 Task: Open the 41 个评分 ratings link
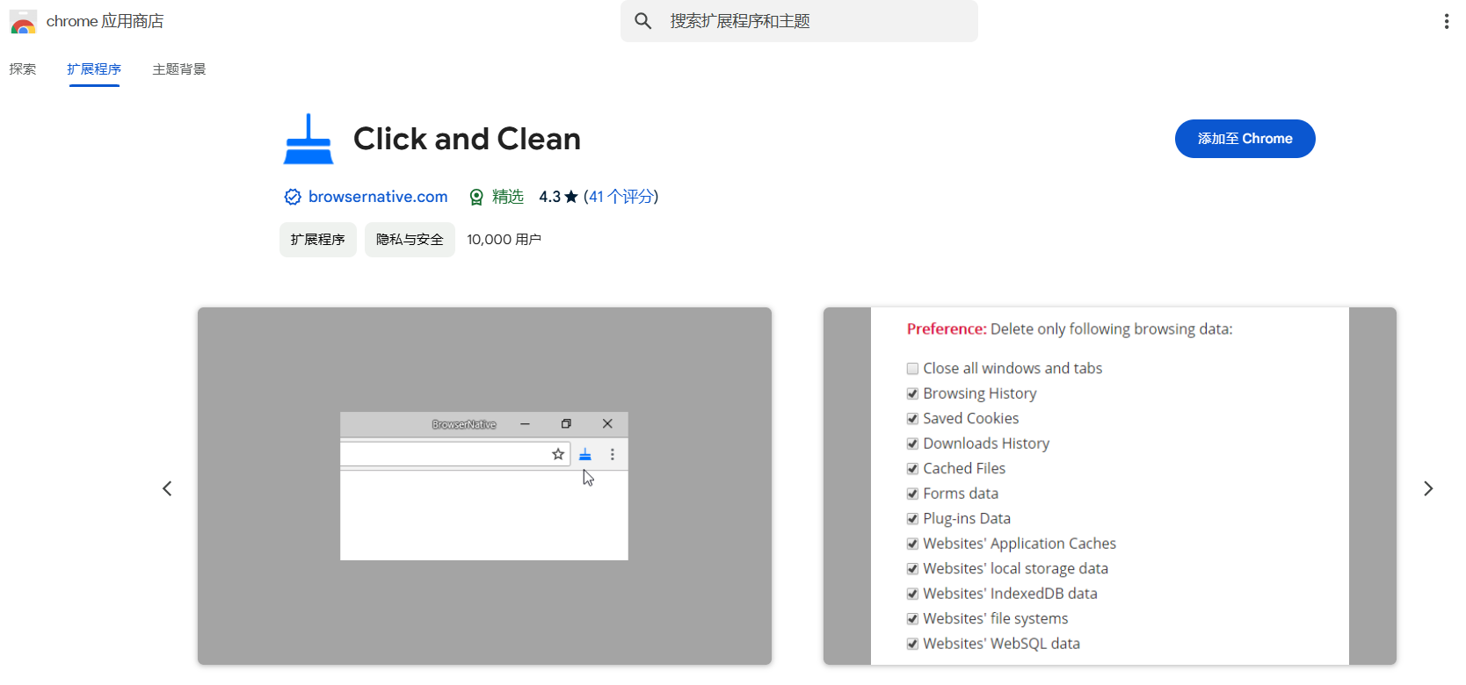pos(621,197)
